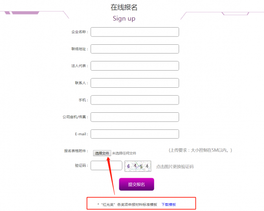Viewport: 264px width, 211px height.
Task: Click the 企业名称 input field
Action: [135, 32]
